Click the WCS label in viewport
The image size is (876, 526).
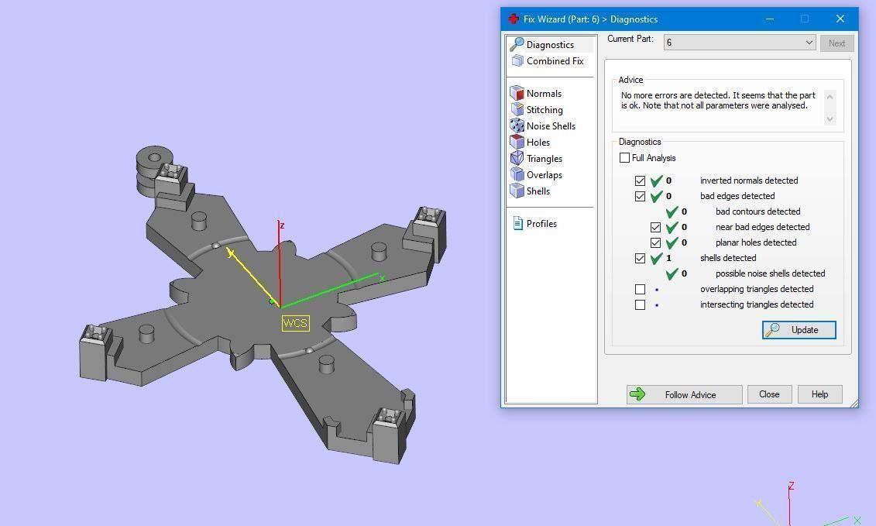295,323
